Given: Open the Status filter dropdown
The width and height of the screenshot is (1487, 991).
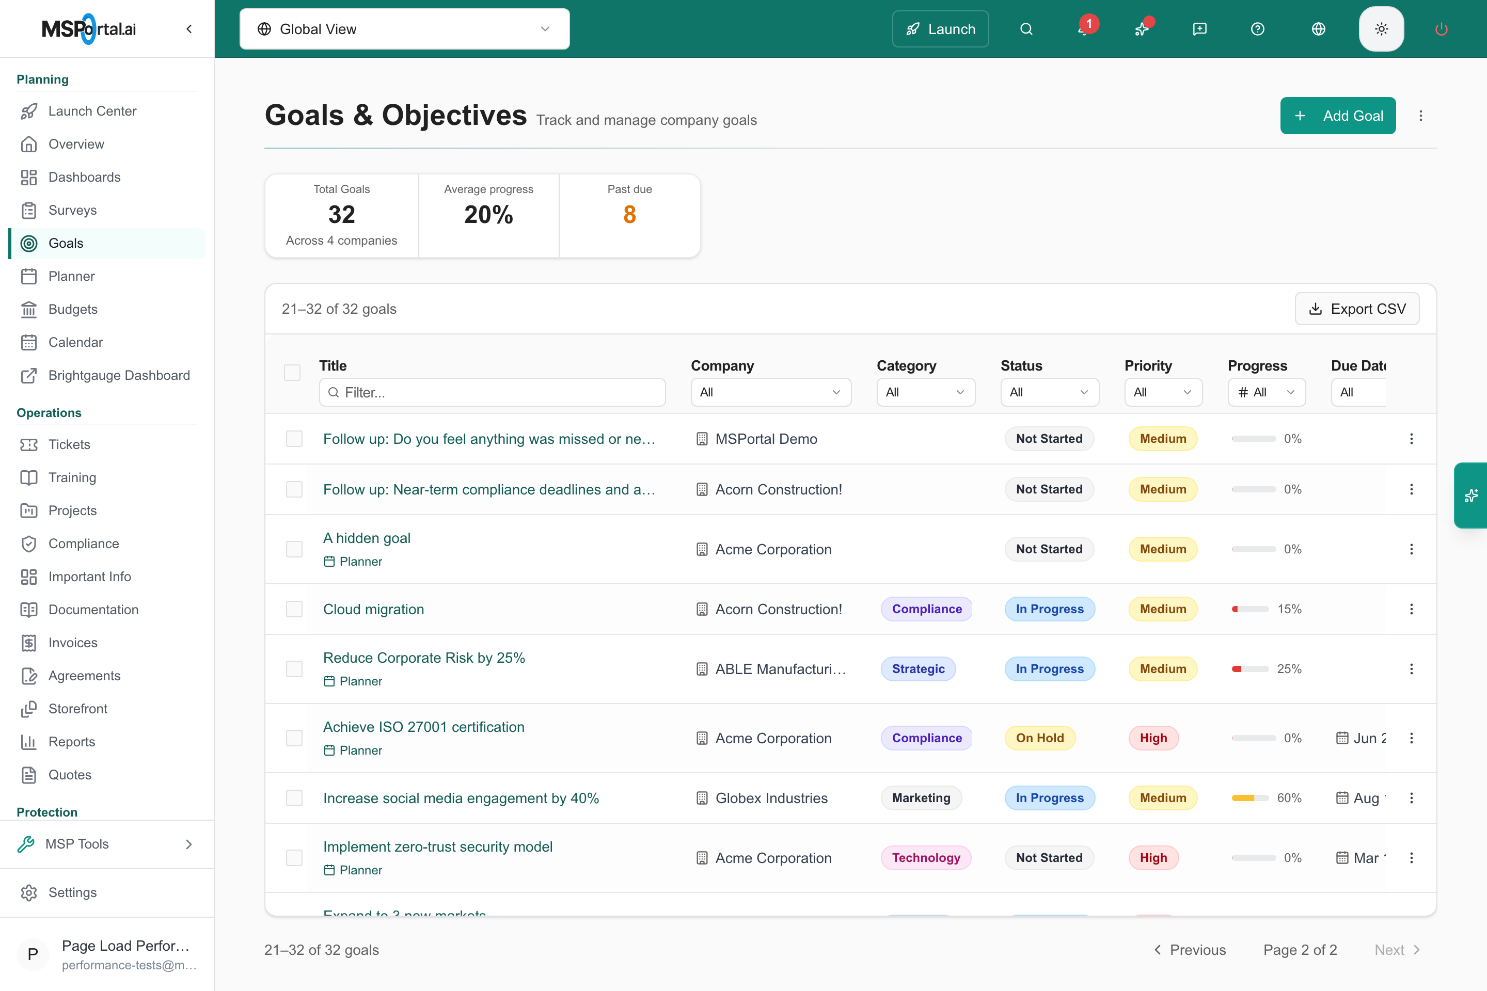Looking at the screenshot, I should [1050, 392].
